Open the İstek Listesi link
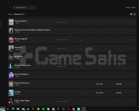Image resolution: width=139 pixels, height=111 pixels. 131,7
